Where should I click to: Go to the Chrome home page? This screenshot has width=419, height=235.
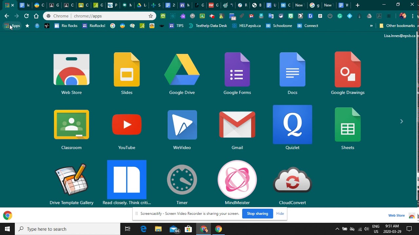coord(36,16)
